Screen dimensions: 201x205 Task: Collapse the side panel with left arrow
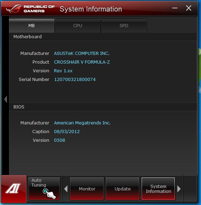6,99
